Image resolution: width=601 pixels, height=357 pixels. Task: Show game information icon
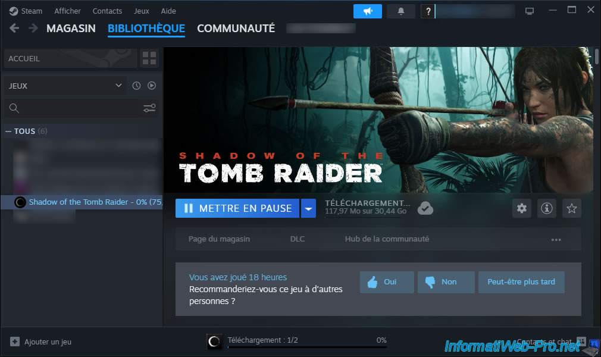[x=547, y=208]
